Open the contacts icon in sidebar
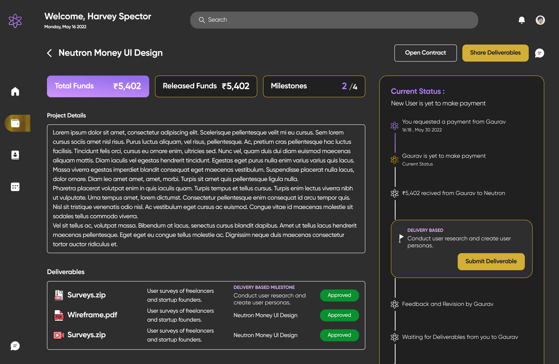This screenshot has height=364, width=559. (x=15, y=155)
